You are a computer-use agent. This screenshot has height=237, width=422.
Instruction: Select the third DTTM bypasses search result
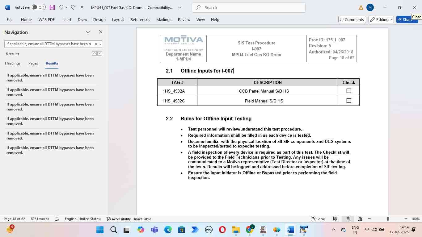coord(51,106)
